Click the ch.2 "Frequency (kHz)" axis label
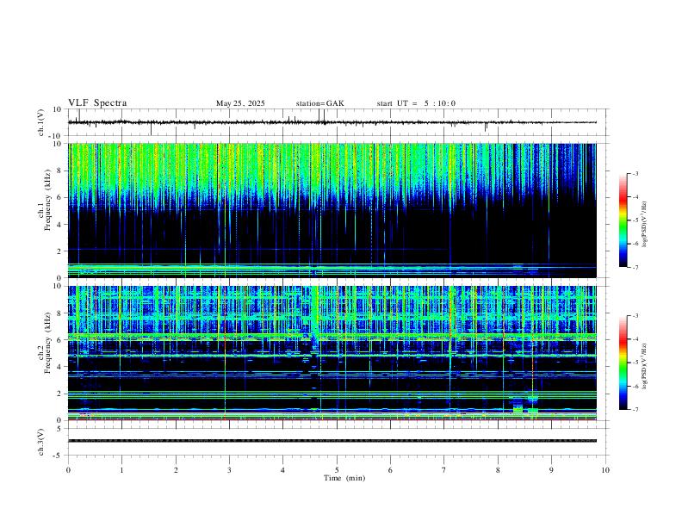This screenshot has width=682, height=527. coord(47,343)
